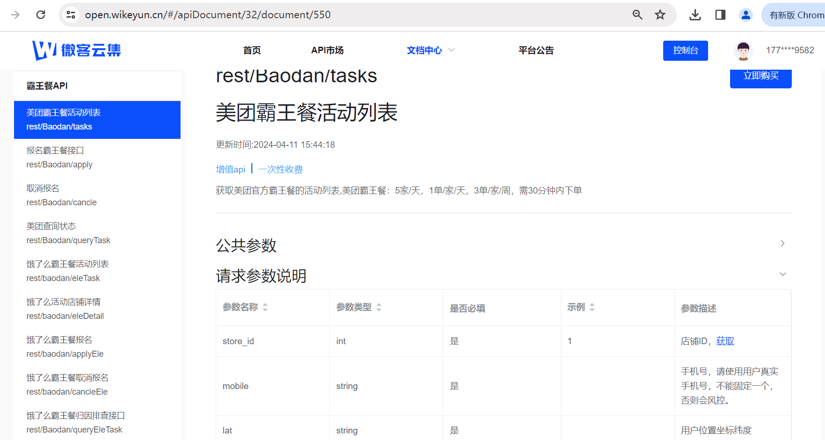Click the 微客云集 logo
The height and width of the screenshot is (440, 825).
tap(77, 50)
